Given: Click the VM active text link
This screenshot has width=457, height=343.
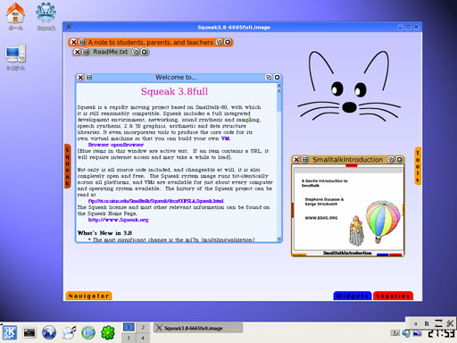Looking at the screenshot, I should click(x=226, y=138).
